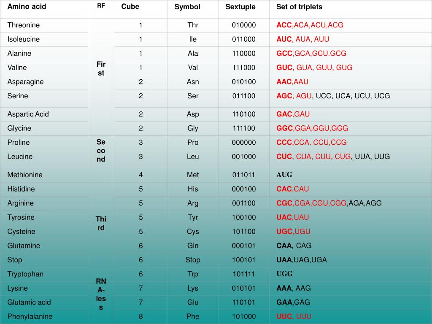The image size is (432, 324).
Task: Click the 'RF' column header
Action: click(x=101, y=5)
